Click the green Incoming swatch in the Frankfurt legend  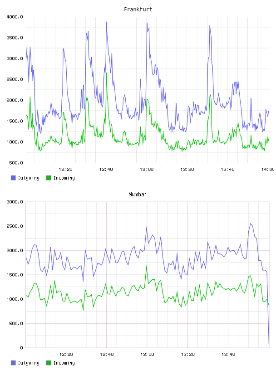point(49,178)
